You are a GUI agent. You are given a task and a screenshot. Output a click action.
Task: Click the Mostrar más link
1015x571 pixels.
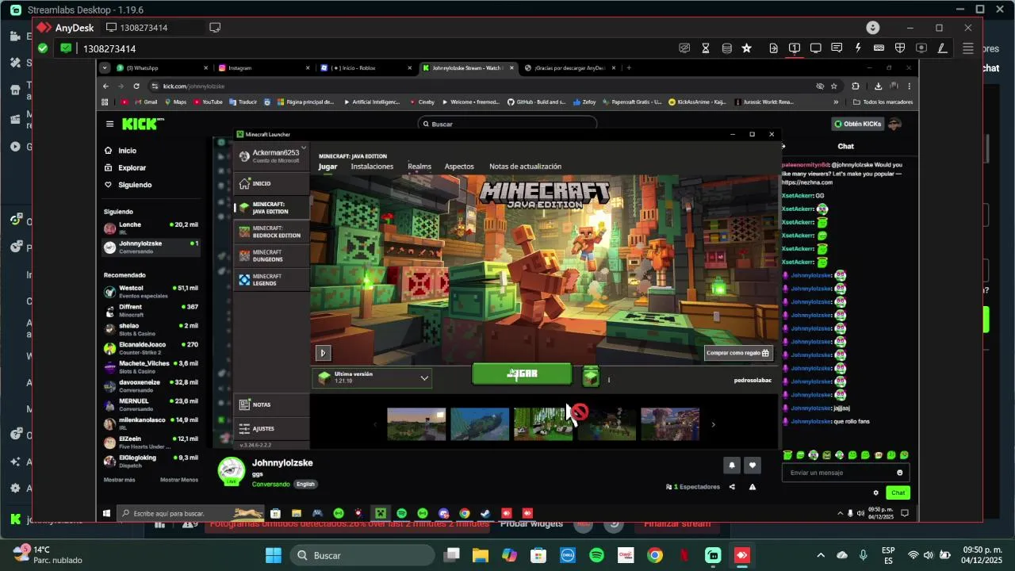click(119, 480)
